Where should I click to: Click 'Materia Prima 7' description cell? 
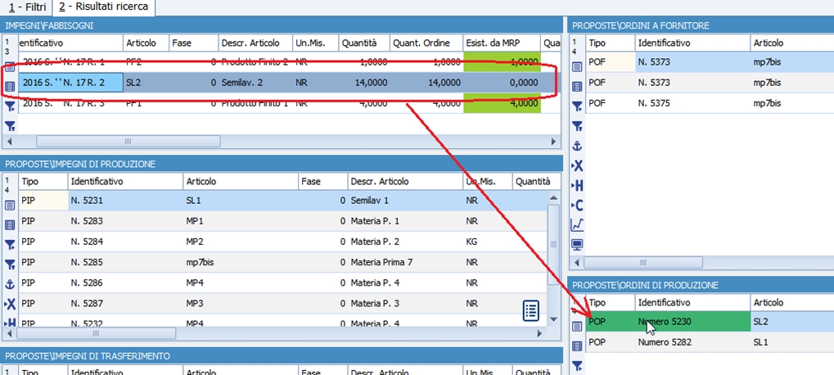point(405,262)
